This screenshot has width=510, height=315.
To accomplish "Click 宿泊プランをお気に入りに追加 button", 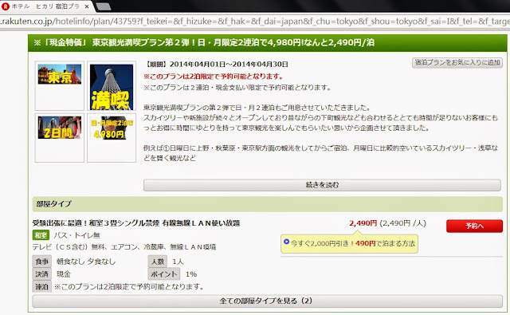I will [457, 62].
